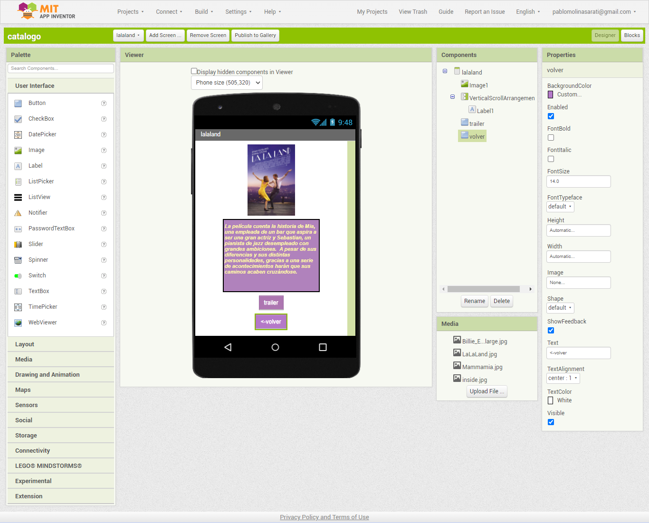Check the FontBold property checkbox

[x=551, y=137]
